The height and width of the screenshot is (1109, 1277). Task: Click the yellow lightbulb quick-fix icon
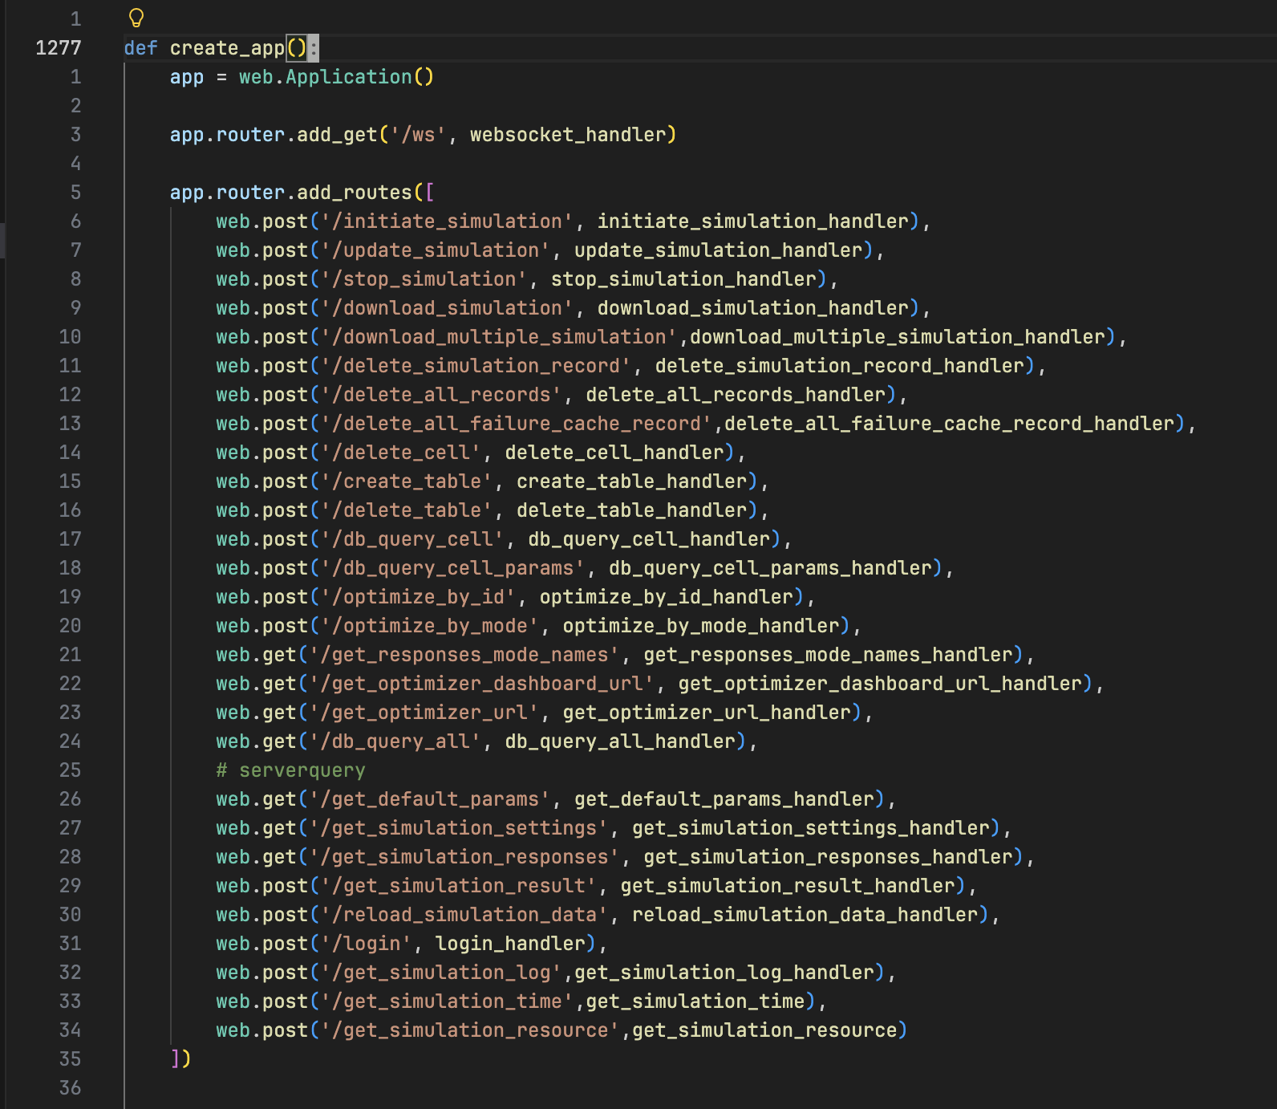pyautogui.click(x=136, y=18)
